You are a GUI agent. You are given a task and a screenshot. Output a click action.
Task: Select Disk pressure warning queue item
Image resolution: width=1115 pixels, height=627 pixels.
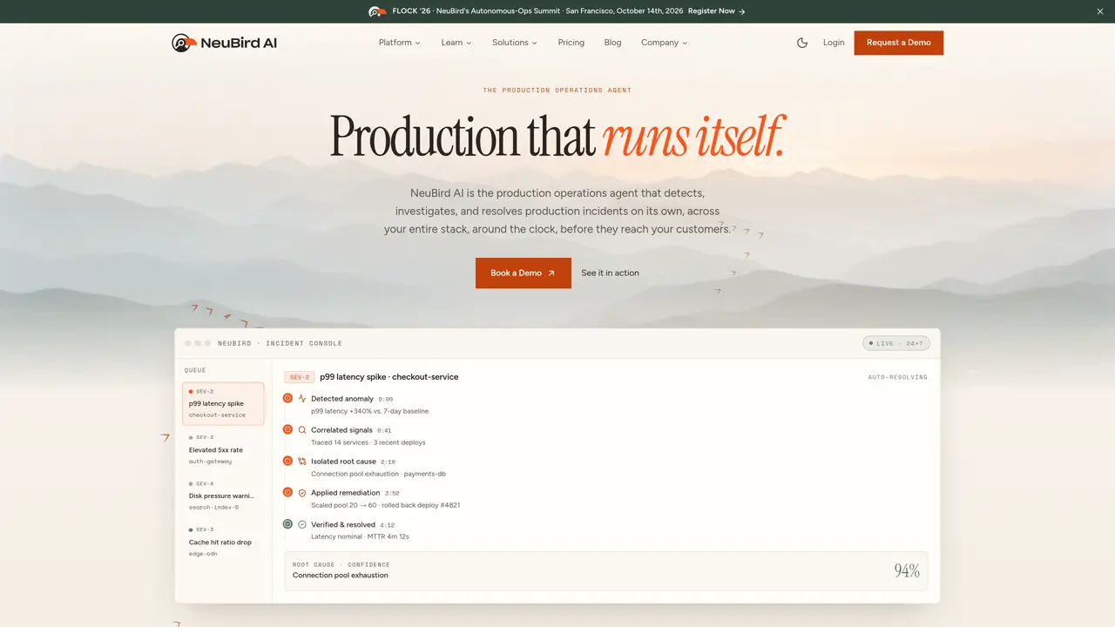click(224, 496)
